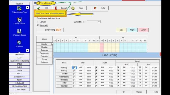
Task: Toggle Monday Lunch End checkbox
Action: point(140,71)
